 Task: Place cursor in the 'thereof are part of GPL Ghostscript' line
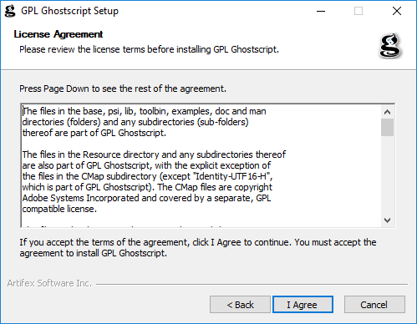[94, 133]
